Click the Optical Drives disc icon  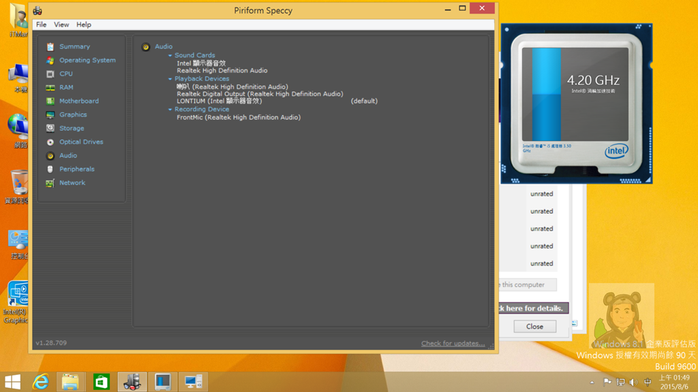(x=50, y=142)
